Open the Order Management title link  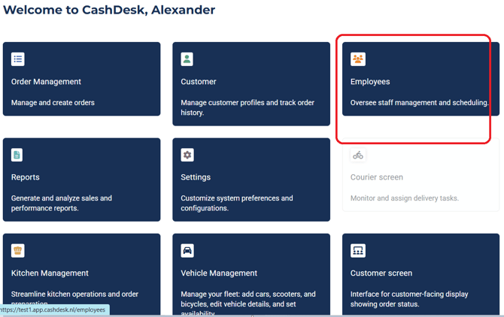point(46,82)
